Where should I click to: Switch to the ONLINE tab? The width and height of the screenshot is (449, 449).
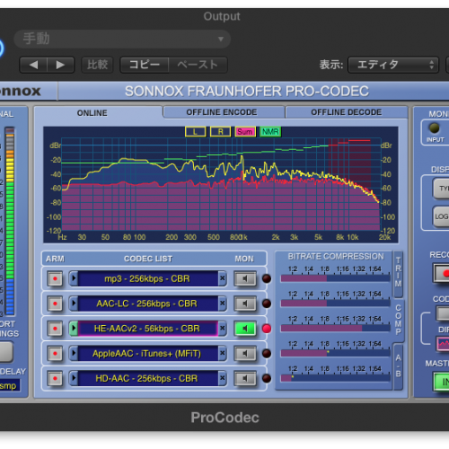(x=92, y=113)
